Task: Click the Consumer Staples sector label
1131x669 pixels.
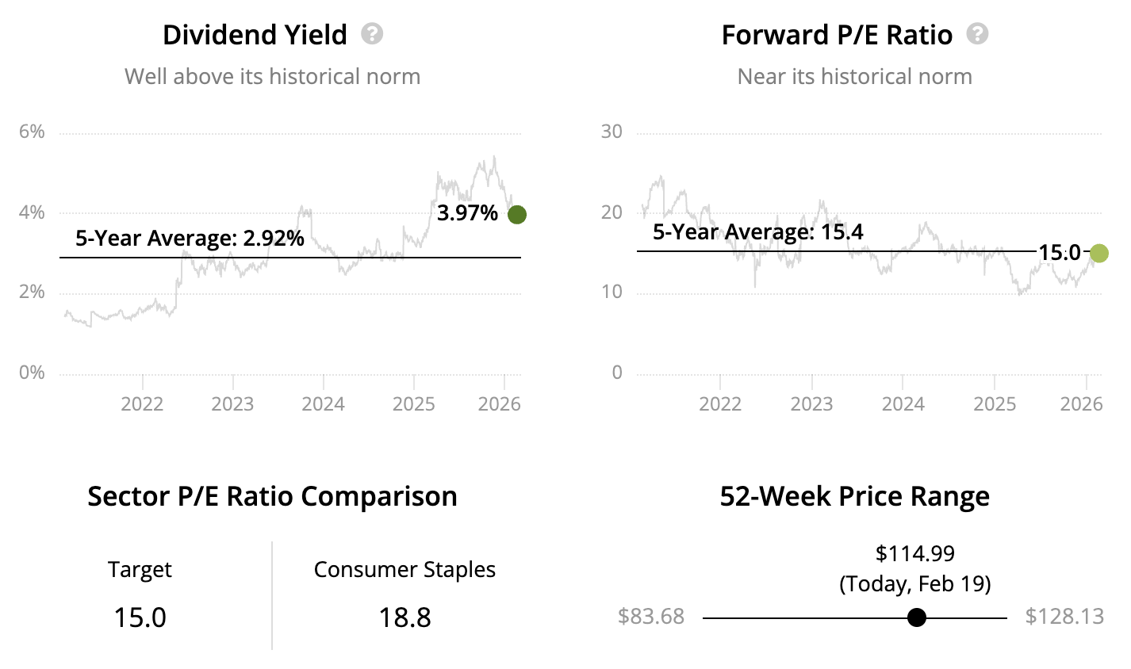Action: click(404, 569)
